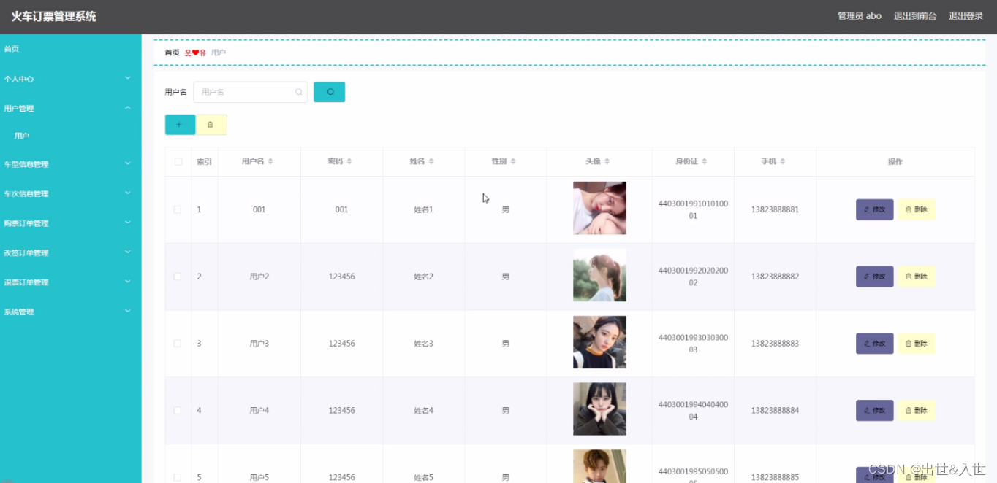Open avatar thumbnail of 姓名3
The height and width of the screenshot is (483, 997).
click(x=599, y=342)
